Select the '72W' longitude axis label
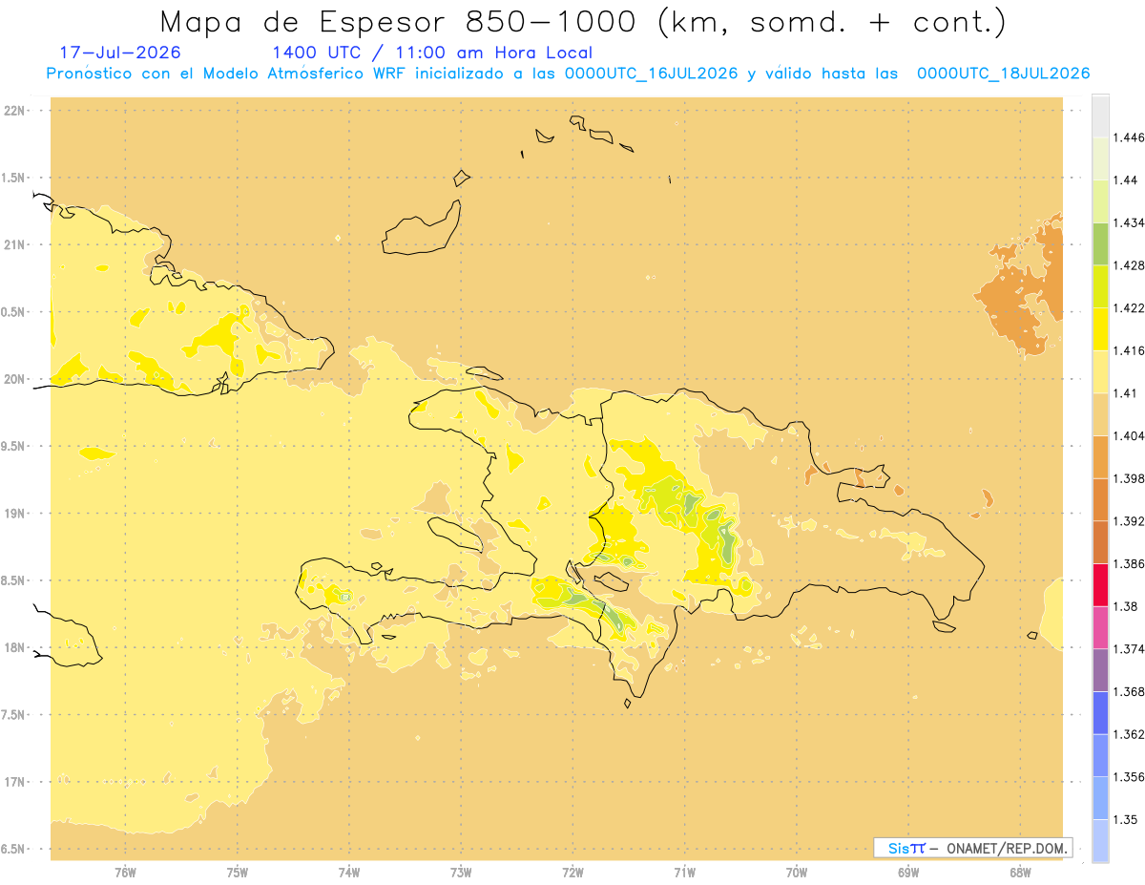The width and height of the screenshot is (1145, 885). pyautogui.click(x=573, y=872)
